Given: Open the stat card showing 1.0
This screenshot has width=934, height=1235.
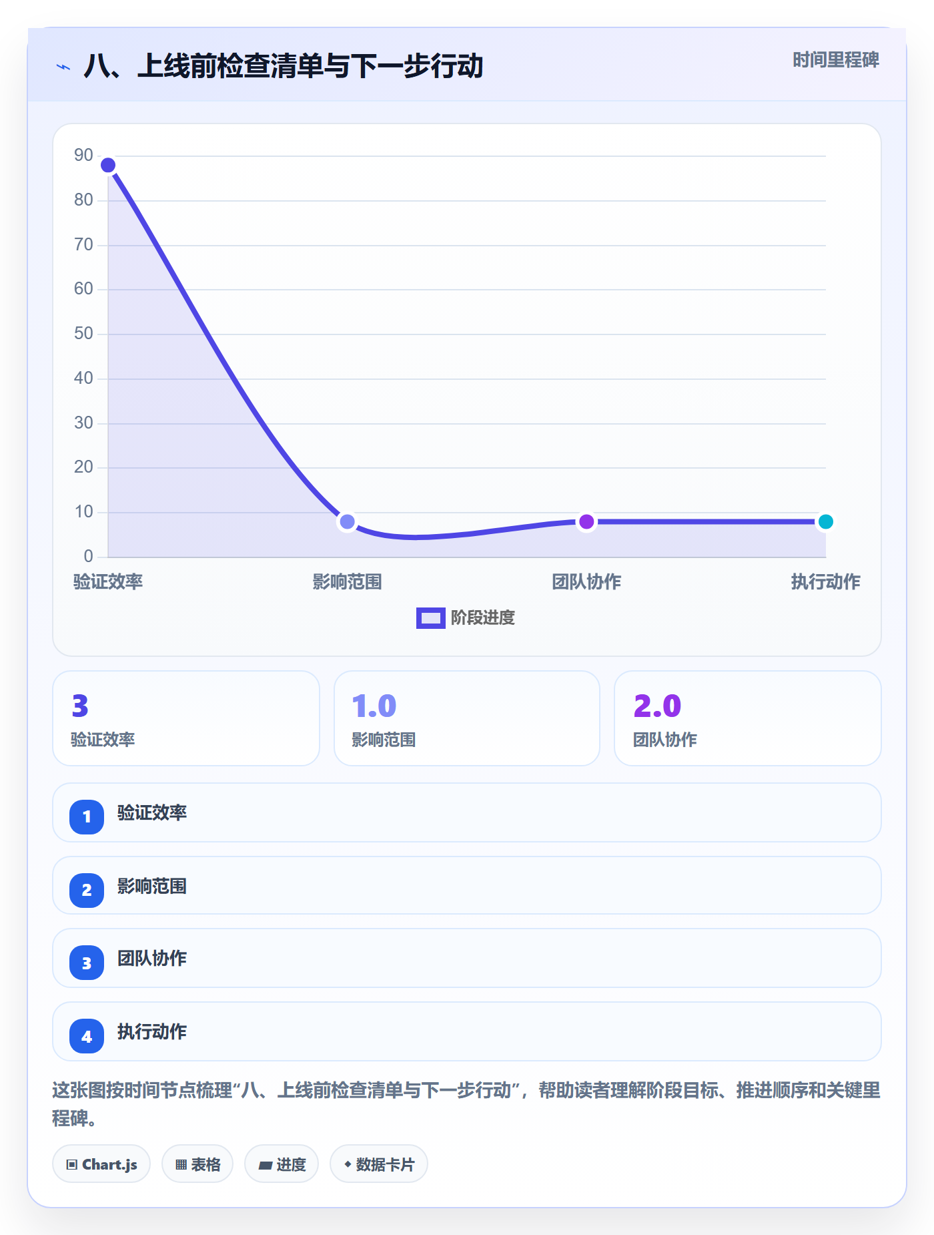Looking at the screenshot, I should [x=467, y=718].
